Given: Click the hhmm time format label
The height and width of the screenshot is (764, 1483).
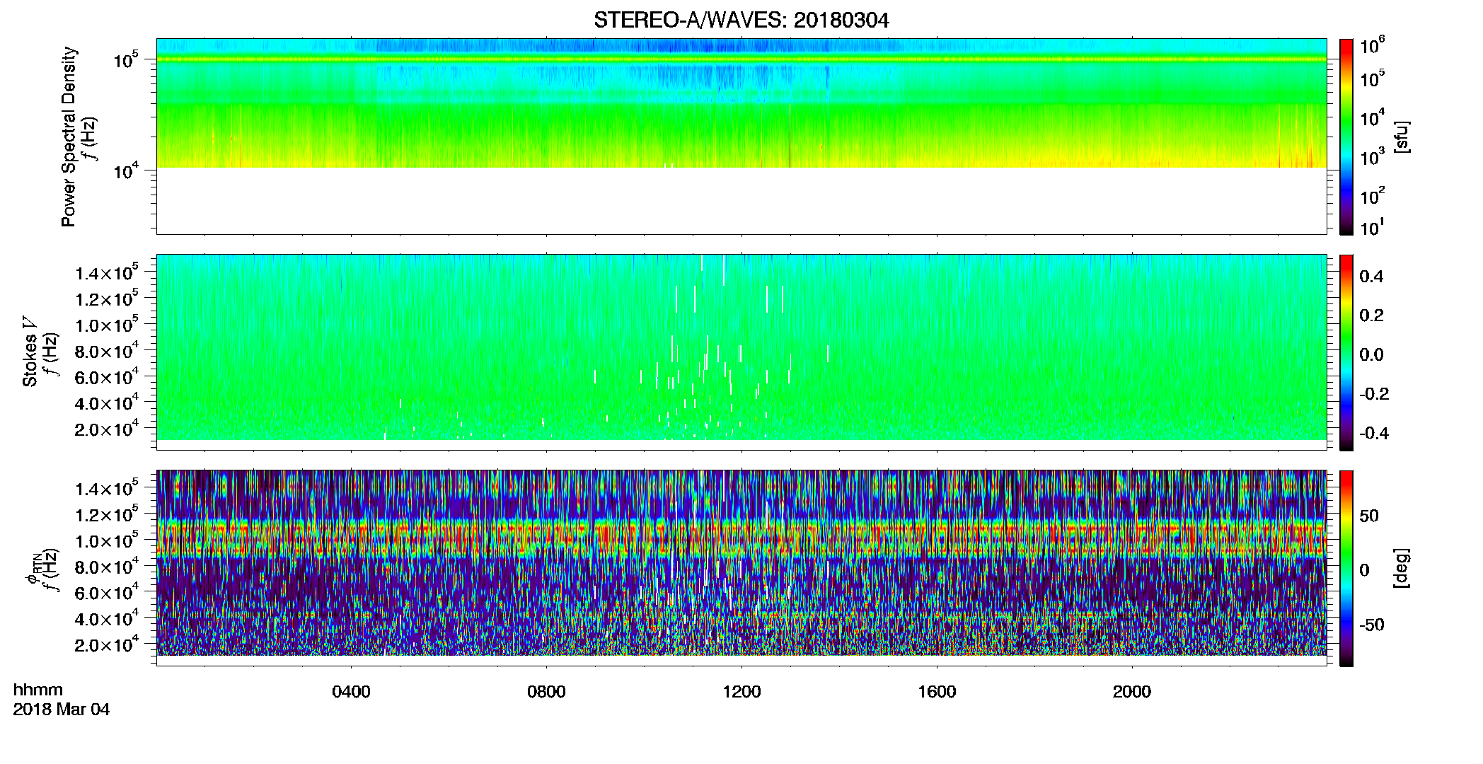Looking at the screenshot, I should point(38,690).
